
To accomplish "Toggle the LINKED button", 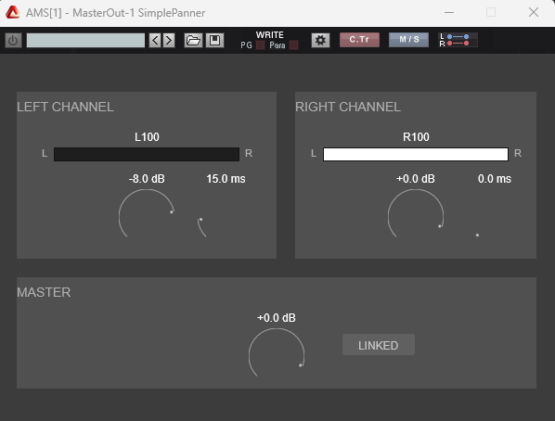I will 379,345.
